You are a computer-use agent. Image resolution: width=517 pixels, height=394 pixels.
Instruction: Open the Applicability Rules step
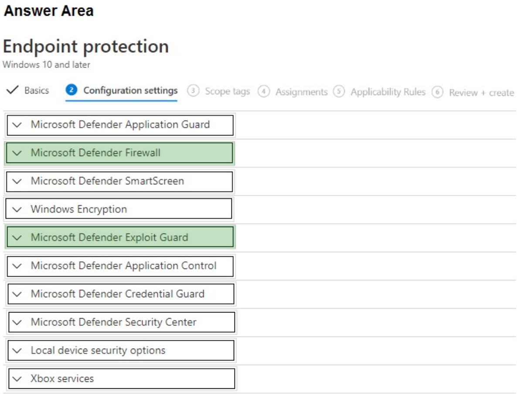379,92
